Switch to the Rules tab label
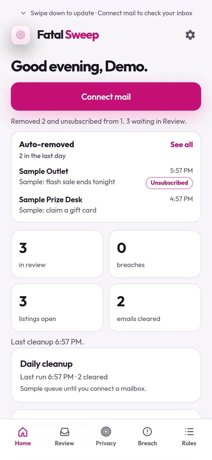This screenshot has height=460, width=212. (189, 443)
